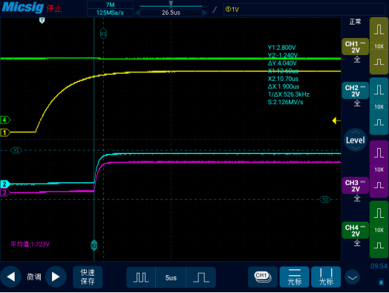Open the CH1 channel selector icon
Image resolution: width=389 pixels, height=293 pixels.
click(263, 277)
